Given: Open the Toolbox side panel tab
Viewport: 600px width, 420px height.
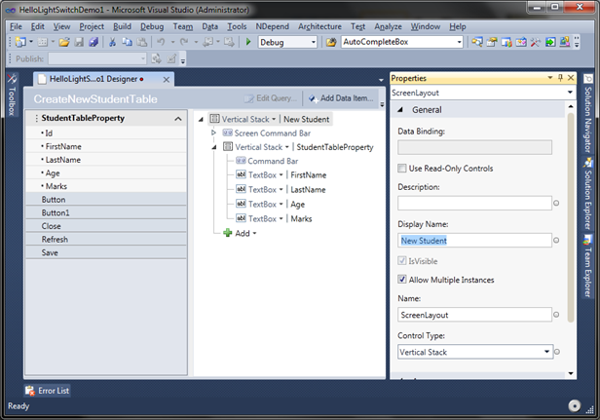Looking at the screenshot, I should click(x=12, y=95).
